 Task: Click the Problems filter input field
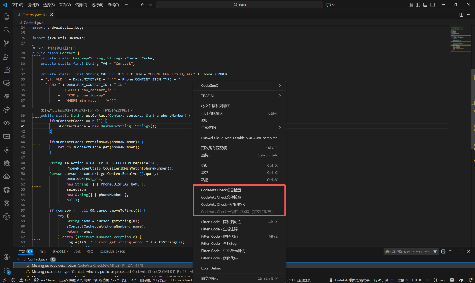coord(408,252)
